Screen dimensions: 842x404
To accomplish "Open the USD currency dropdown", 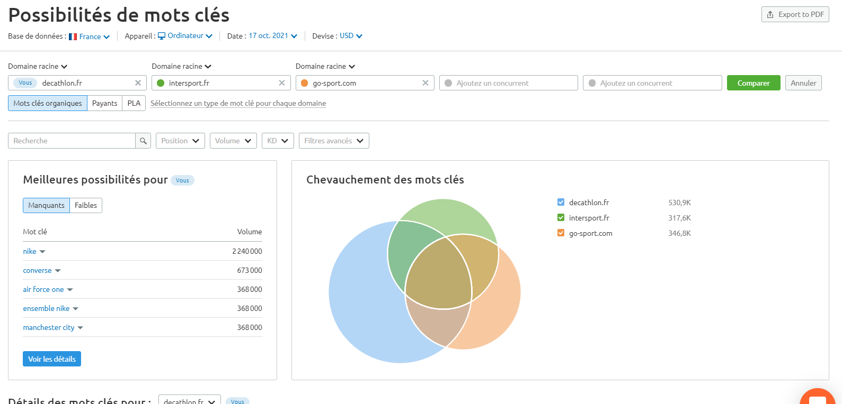I will click(351, 36).
